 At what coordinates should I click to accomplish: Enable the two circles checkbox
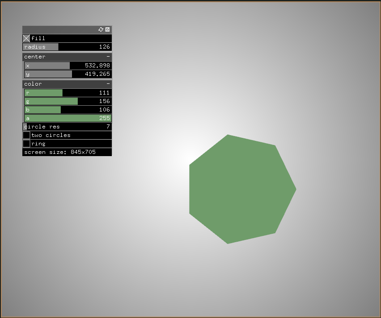26,135
